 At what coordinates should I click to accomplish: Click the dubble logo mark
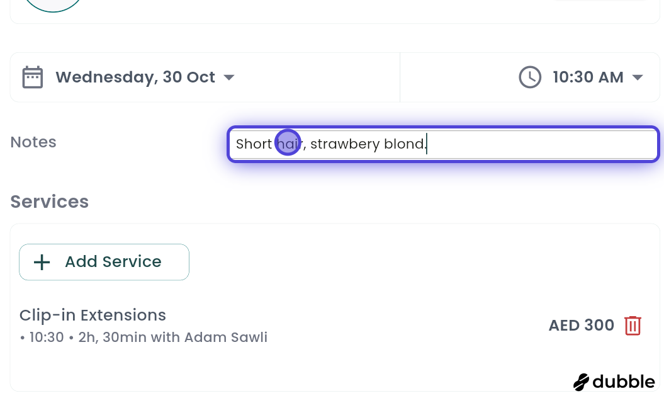tap(581, 382)
